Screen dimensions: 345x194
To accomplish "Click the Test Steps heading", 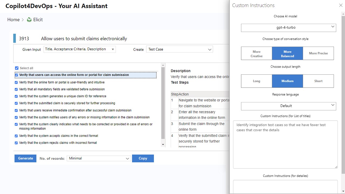I will [180, 82].
